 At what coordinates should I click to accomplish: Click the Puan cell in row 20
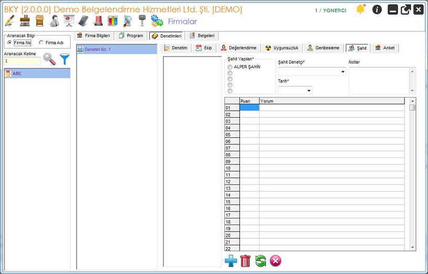[x=249, y=235]
